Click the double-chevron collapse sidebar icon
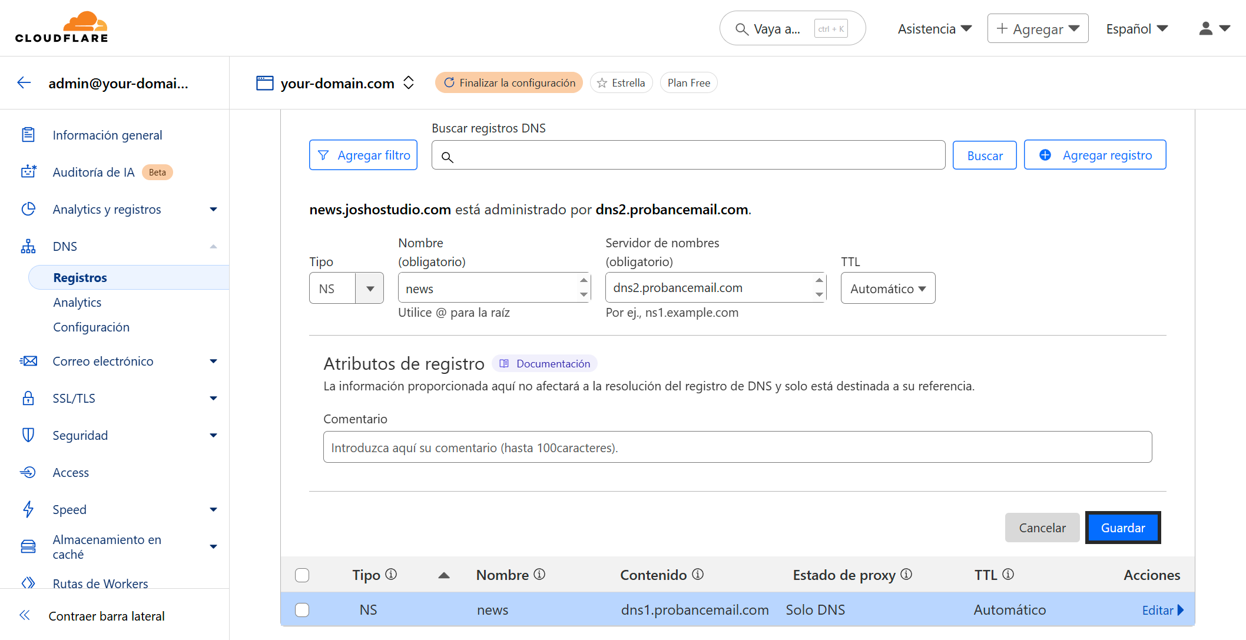Screen dimensions: 1246x640 coord(25,615)
